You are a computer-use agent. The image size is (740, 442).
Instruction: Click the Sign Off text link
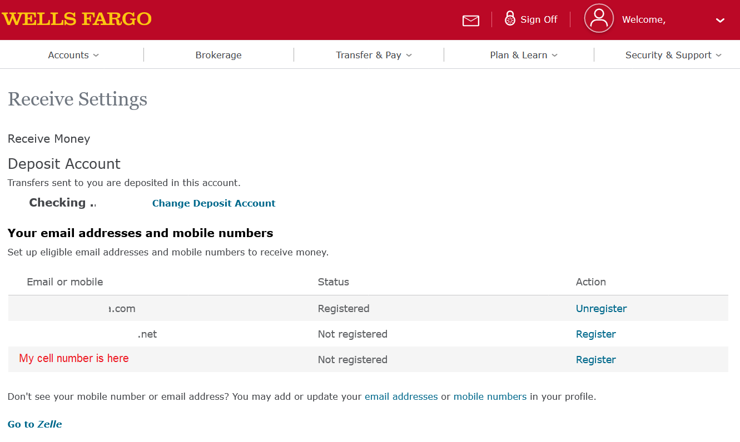coord(538,19)
